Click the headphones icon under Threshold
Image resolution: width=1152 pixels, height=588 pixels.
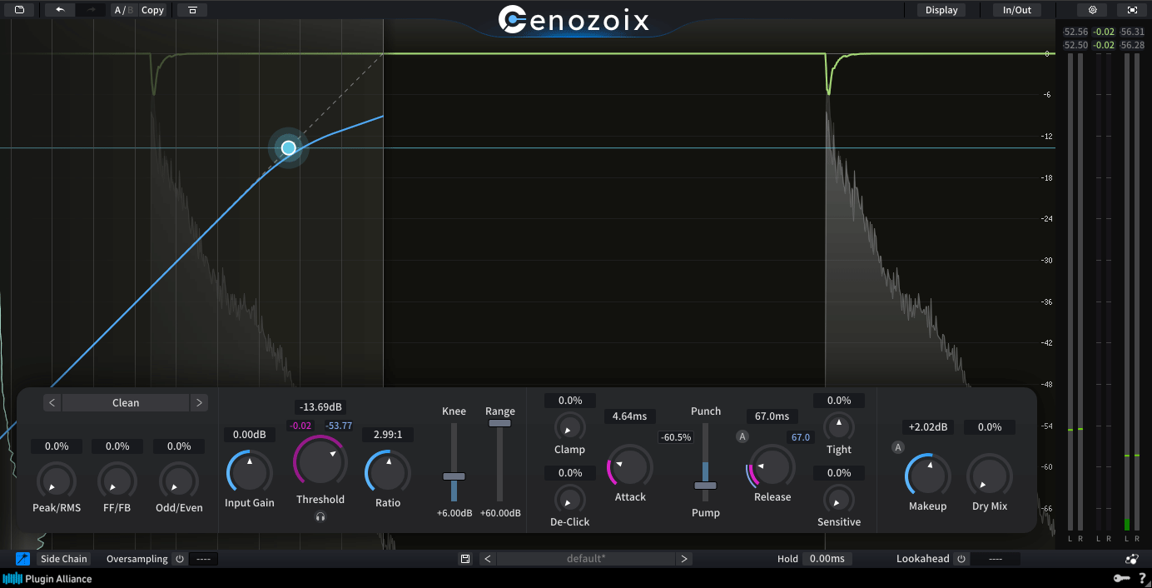pos(320,517)
